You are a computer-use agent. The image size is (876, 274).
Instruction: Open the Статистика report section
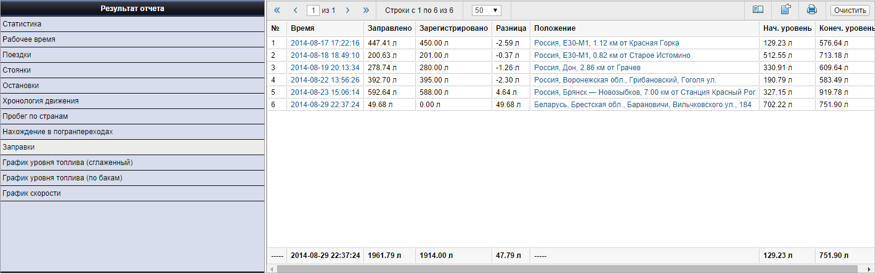(x=132, y=24)
